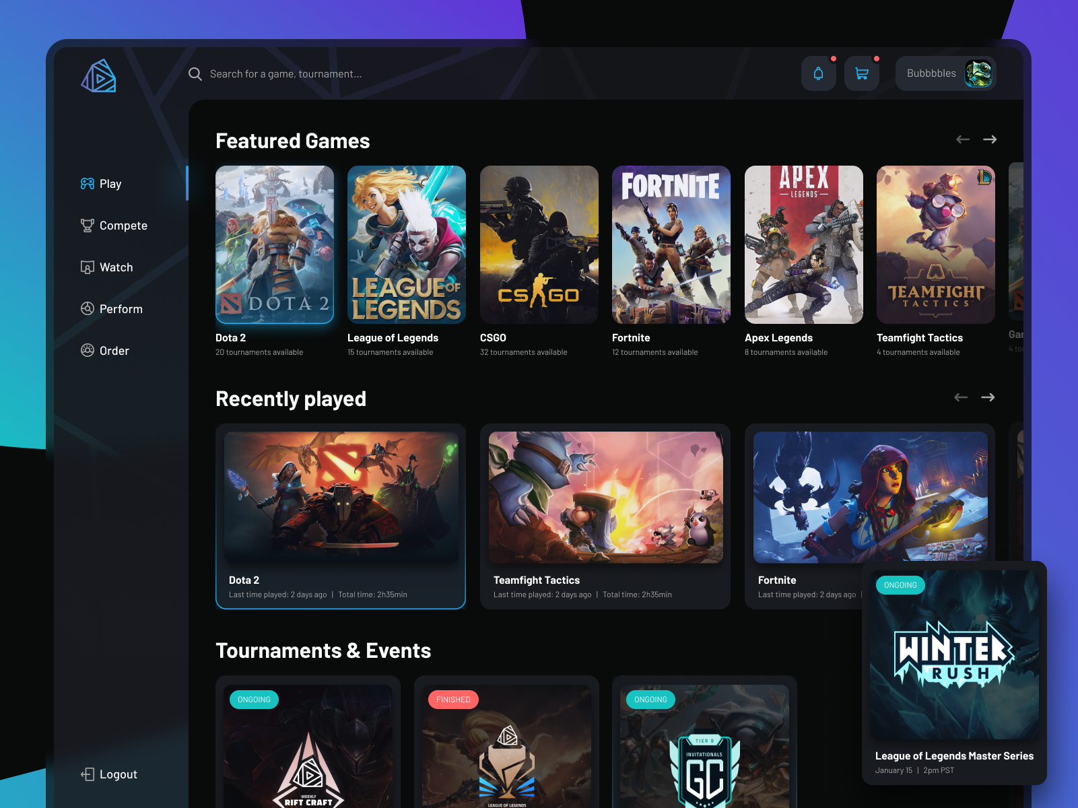Click the Watch screen icon
Viewport: 1078px width, 808px height.
click(x=88, y=267)
